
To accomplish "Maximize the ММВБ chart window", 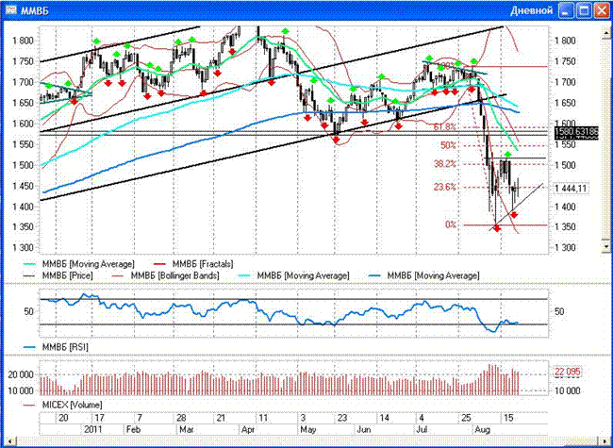I will [584, 10].
